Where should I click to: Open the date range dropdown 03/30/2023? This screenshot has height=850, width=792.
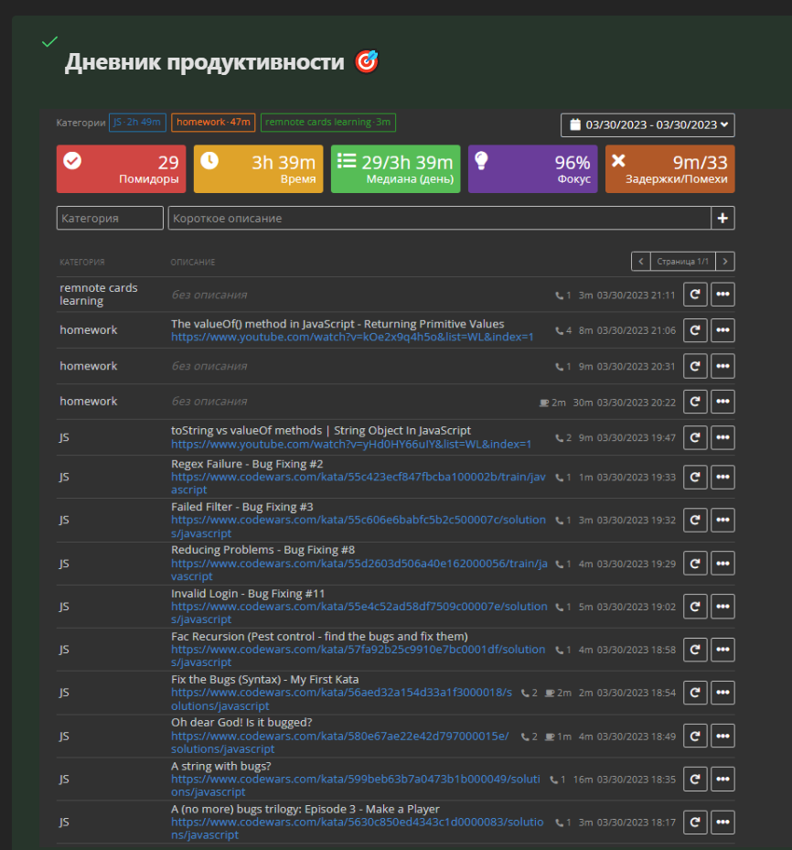coord(648,125)
